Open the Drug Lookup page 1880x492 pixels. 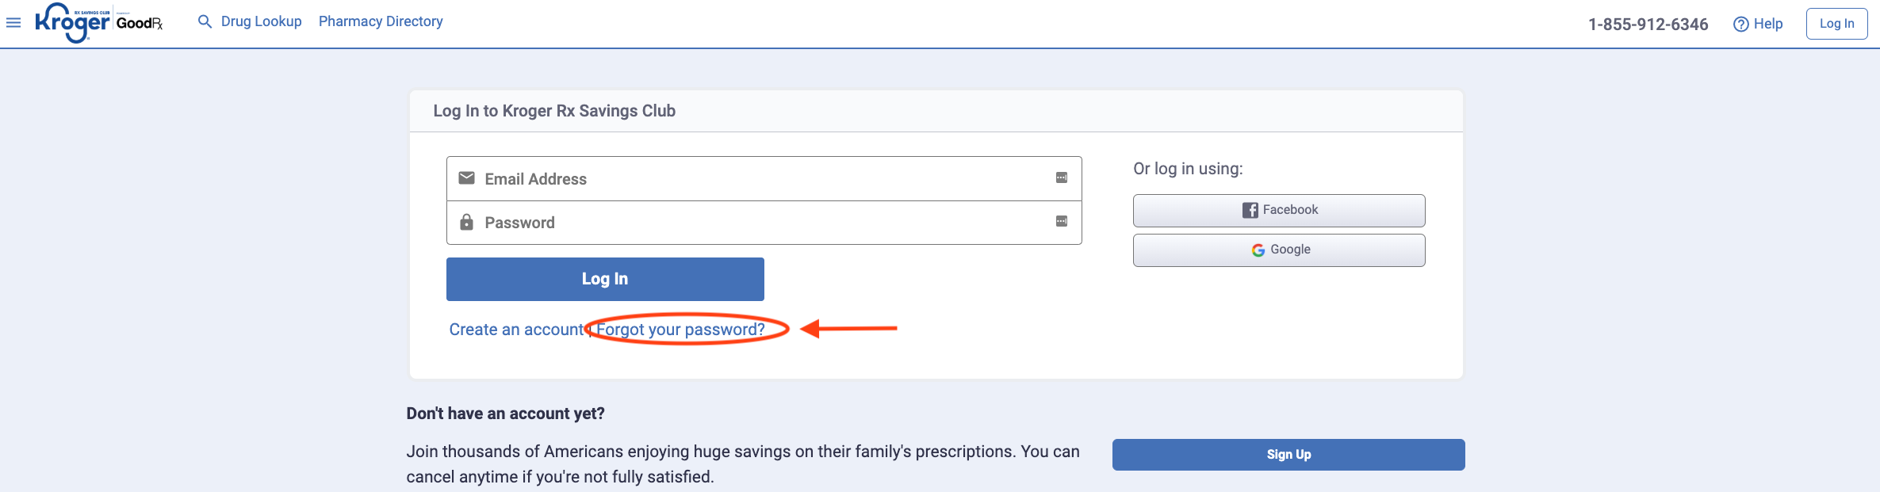coord(261,21)
